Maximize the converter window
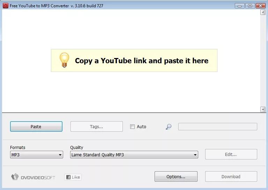268x190 pixels. click(x=250, y=6)
